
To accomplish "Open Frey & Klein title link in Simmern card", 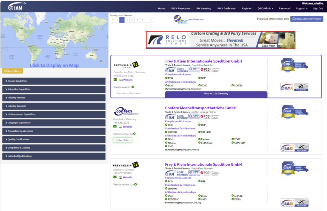I will point(203,164).
